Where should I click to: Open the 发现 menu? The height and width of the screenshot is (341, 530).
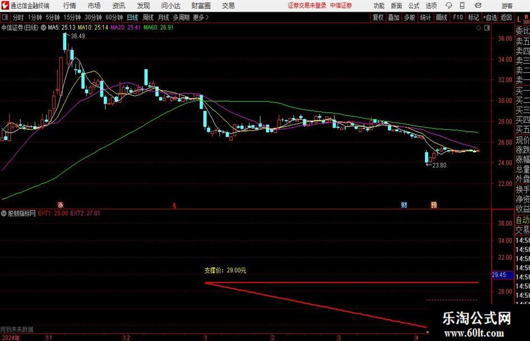(144, 6)
